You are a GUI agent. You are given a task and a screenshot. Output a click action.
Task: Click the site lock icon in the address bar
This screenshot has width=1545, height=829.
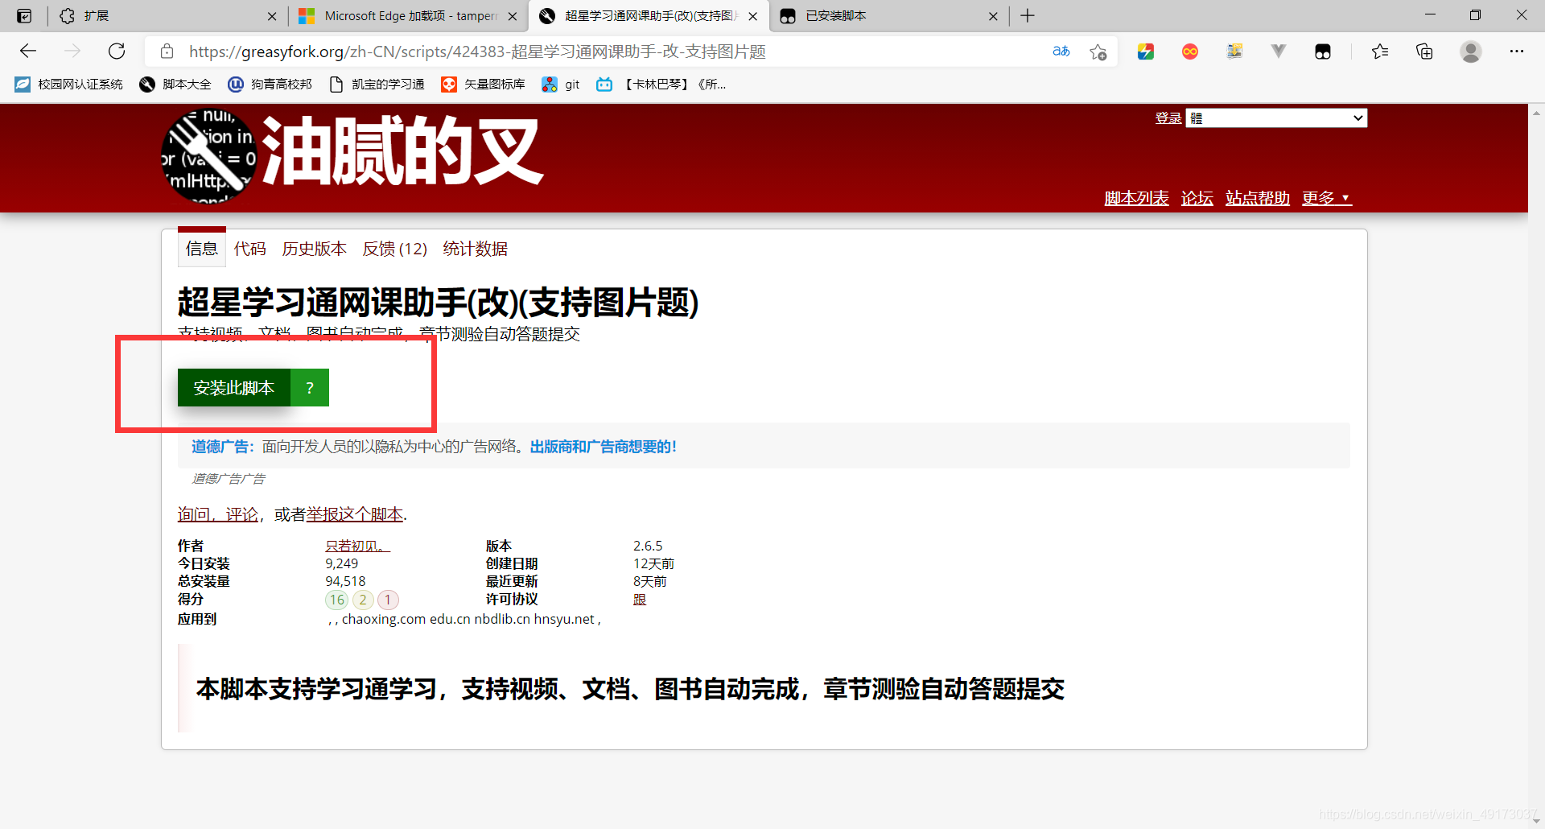click(167, 52)
